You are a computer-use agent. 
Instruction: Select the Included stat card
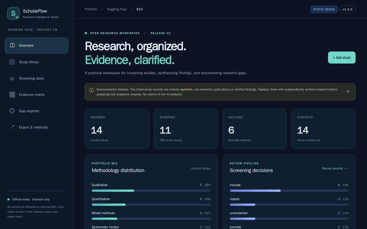pos(255,129)
